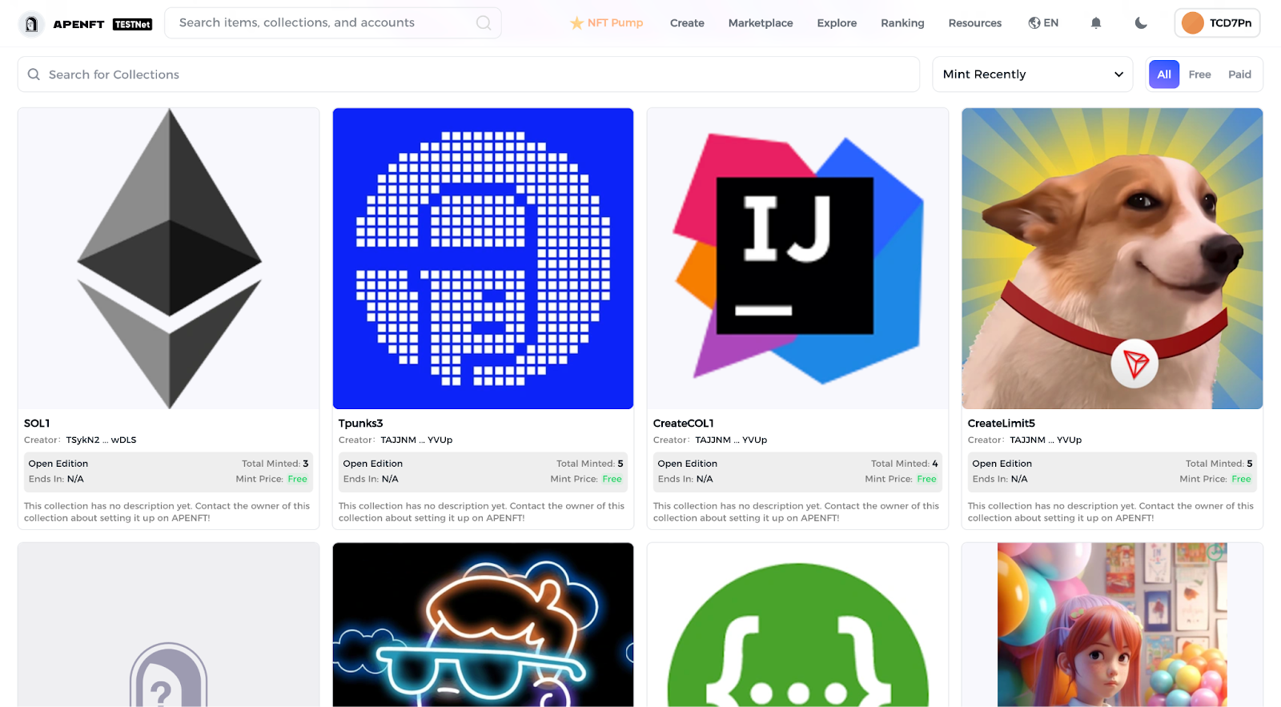
Task: Click the SOL1 collection description text
Action: pos(167,512)
